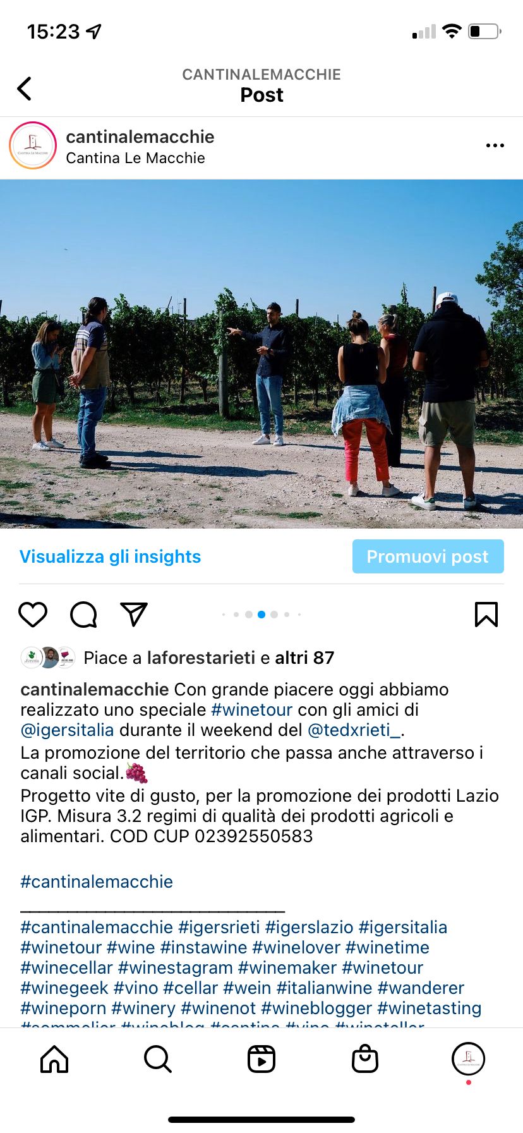The width and height of the screenshot is (523, 1133).
Task: Like the post with the heart icon
Action: 33,615
